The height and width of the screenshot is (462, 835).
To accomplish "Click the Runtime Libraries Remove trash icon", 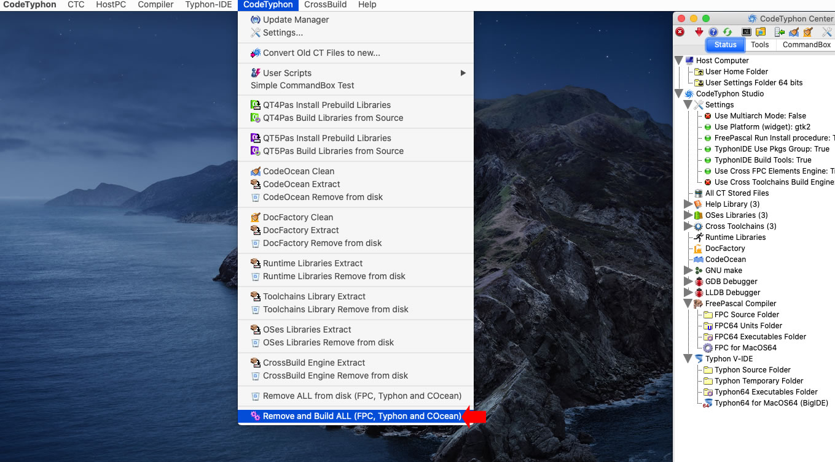I will coord(256,276).
